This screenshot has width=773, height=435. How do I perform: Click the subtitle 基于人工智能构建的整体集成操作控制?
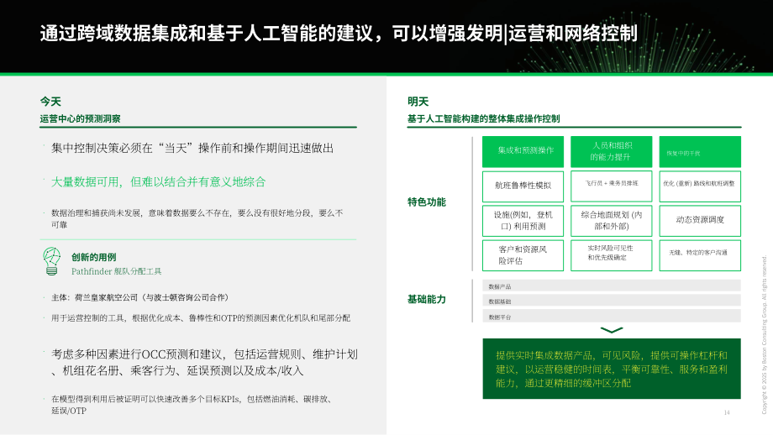click(x=483, y=118)
